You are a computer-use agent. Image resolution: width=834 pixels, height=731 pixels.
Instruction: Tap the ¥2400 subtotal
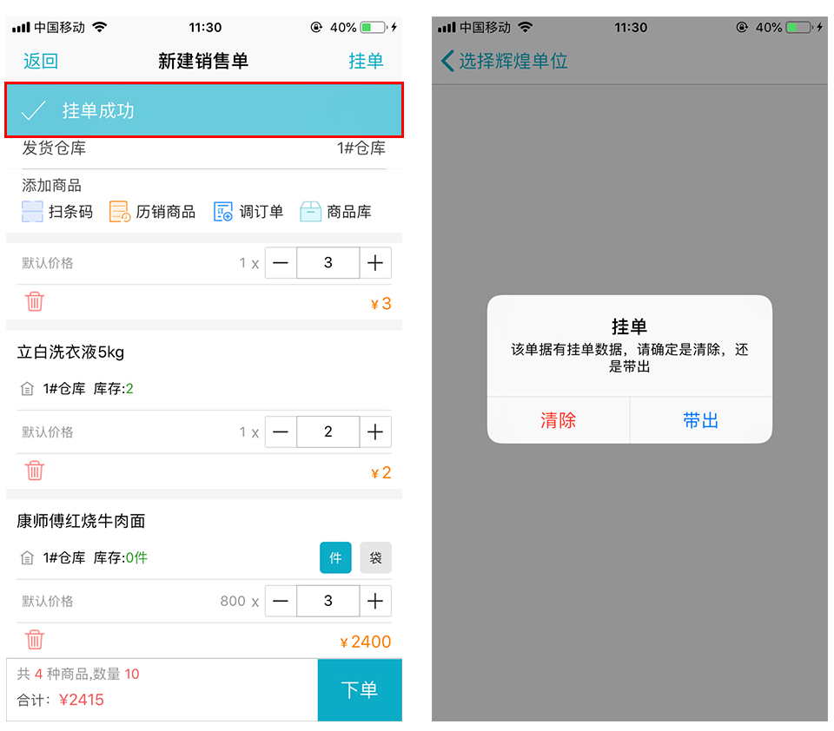(366, 642)
